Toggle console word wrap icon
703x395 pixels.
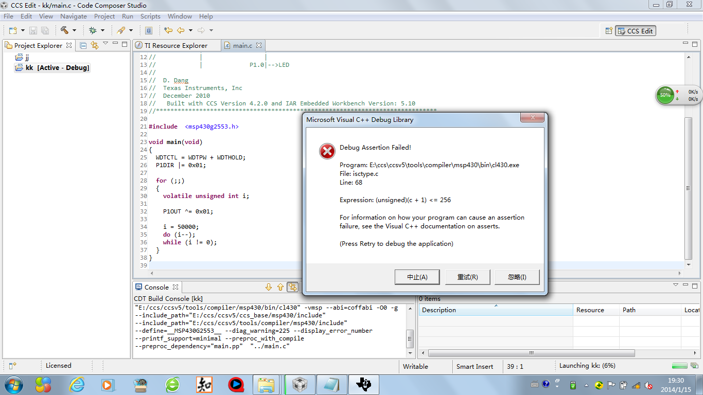pos(292,287)
